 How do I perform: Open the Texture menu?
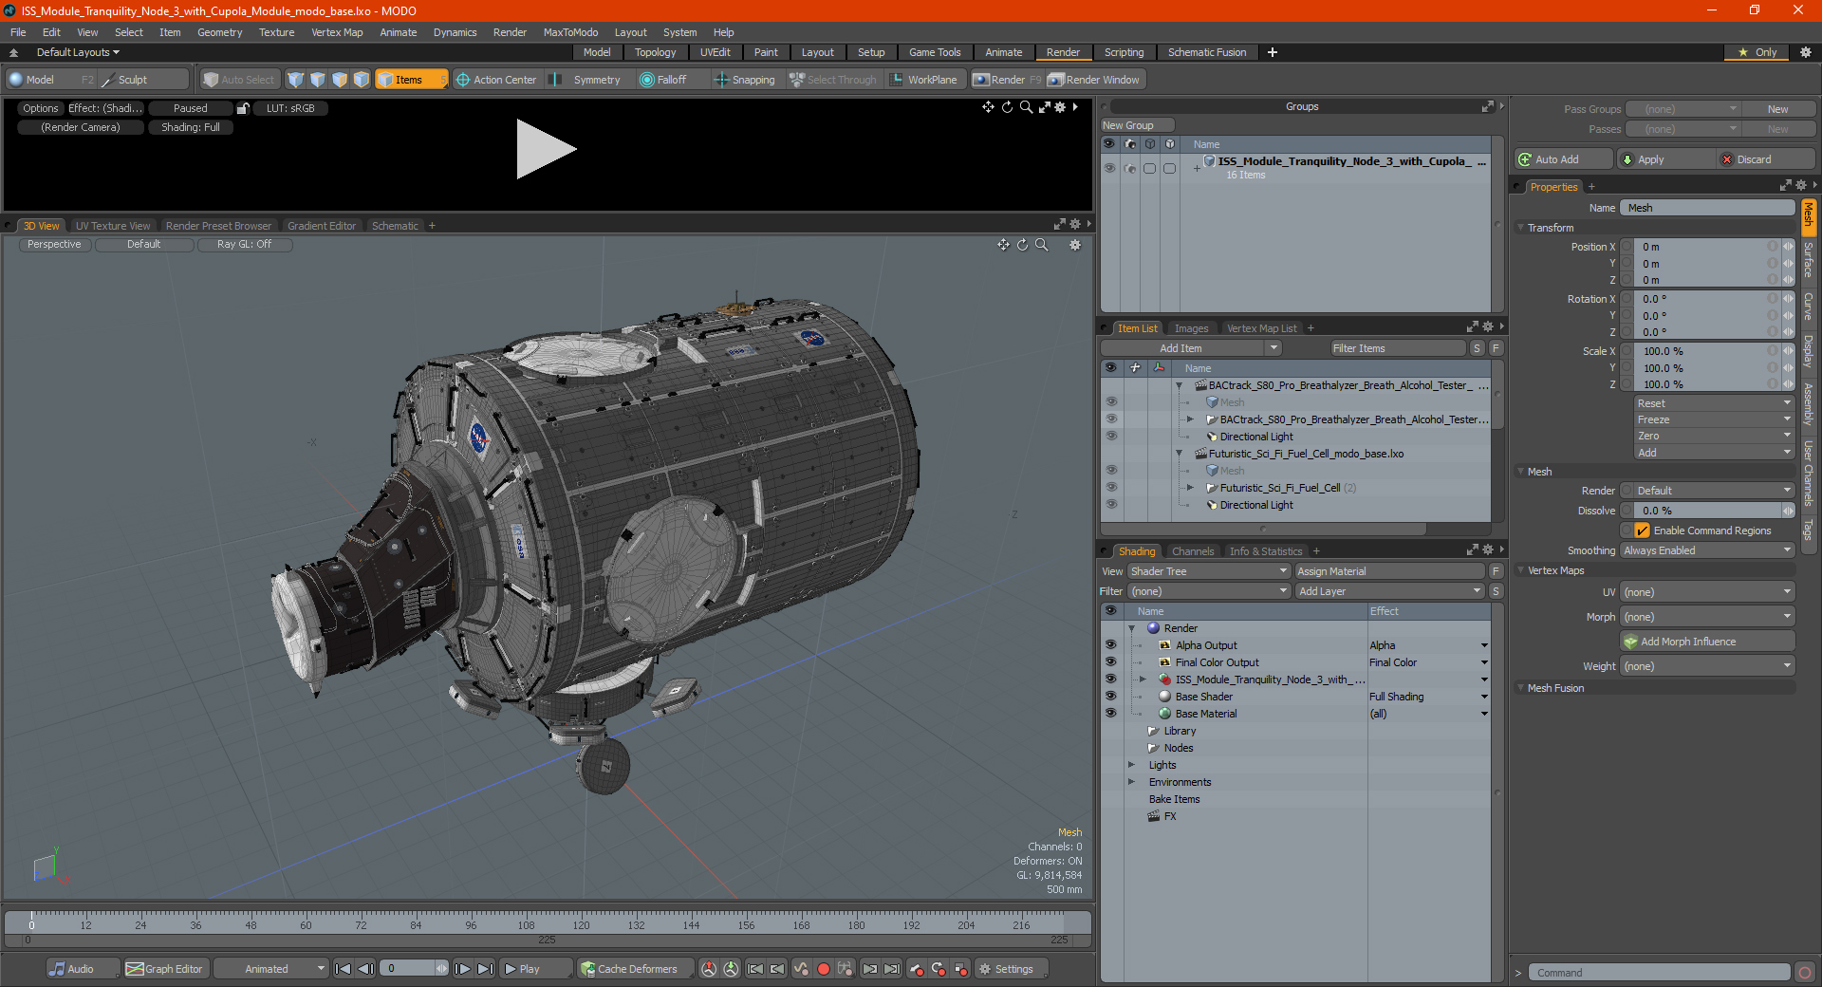tap(276, 32)
